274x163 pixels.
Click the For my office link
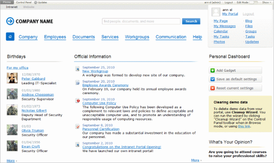17,68
